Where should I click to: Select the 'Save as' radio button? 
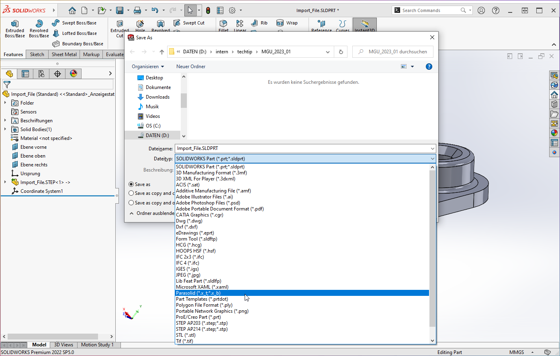click(x=131, y=184)
